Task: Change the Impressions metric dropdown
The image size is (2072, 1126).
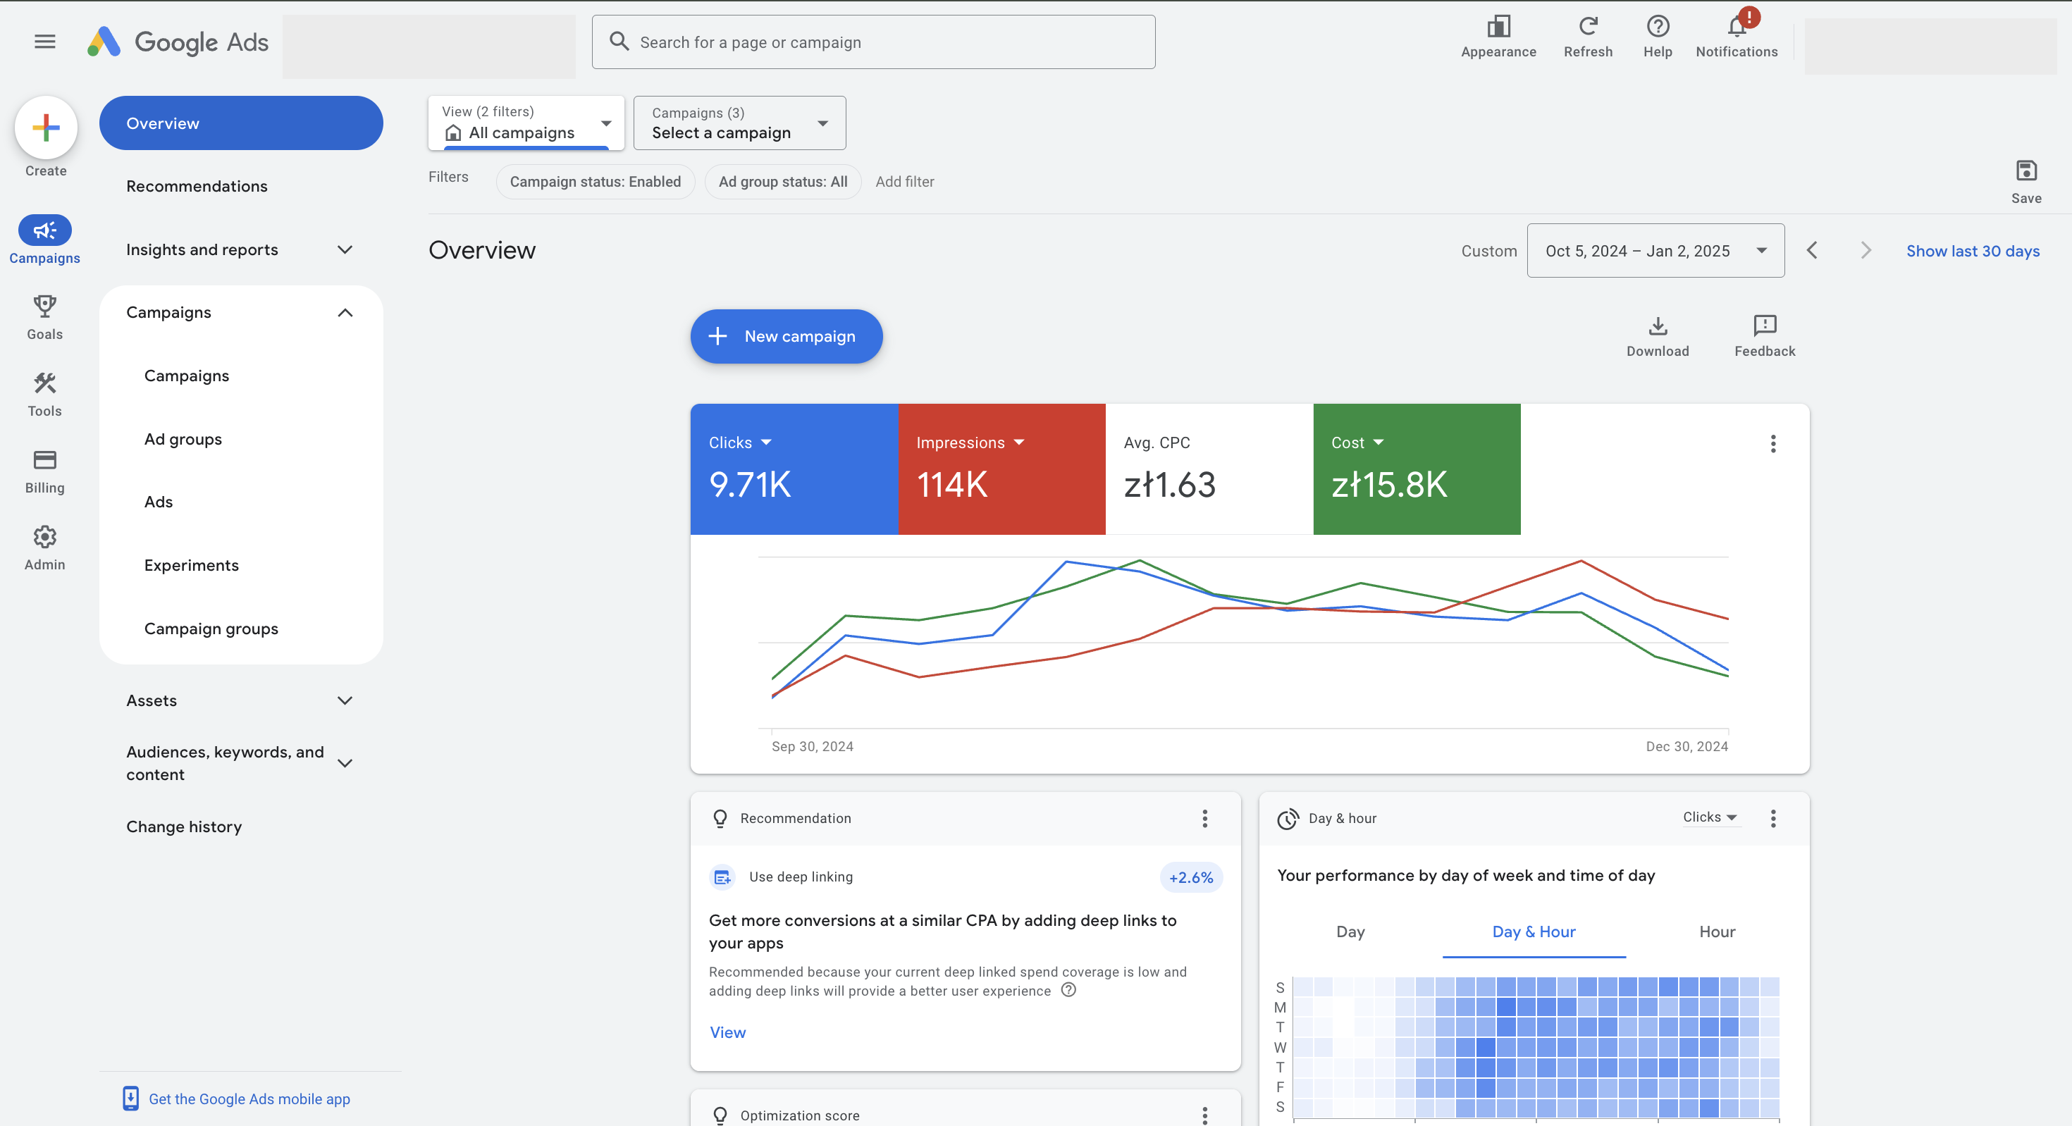Action: [970, 443]
